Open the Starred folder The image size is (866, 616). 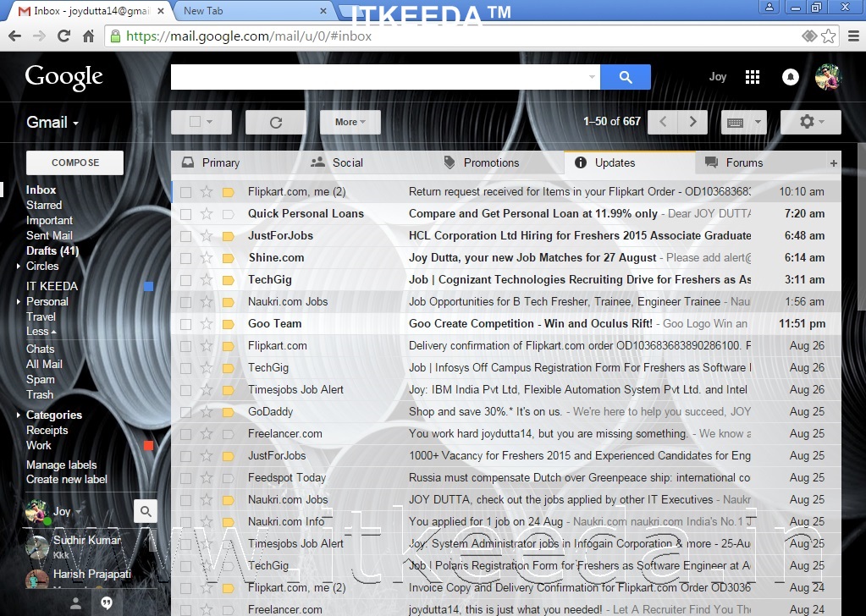point(44,206)
